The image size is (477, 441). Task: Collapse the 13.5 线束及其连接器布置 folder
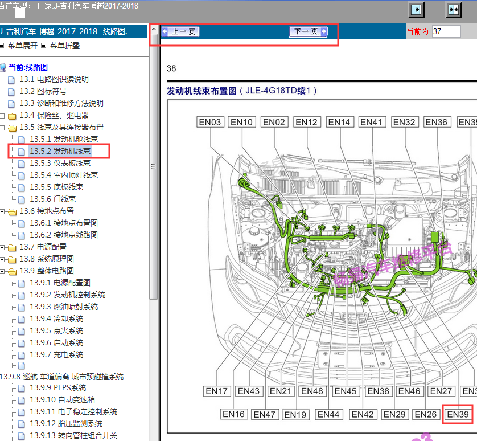(x=2, y=128)
